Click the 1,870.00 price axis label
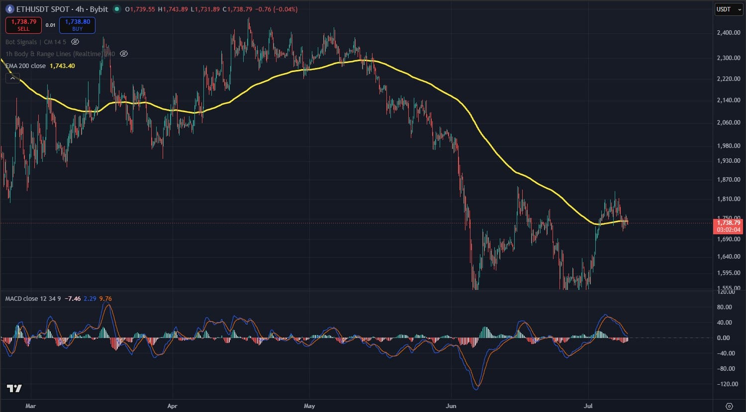The width and height of the screenshot is (746, 412). pos(729,180)
